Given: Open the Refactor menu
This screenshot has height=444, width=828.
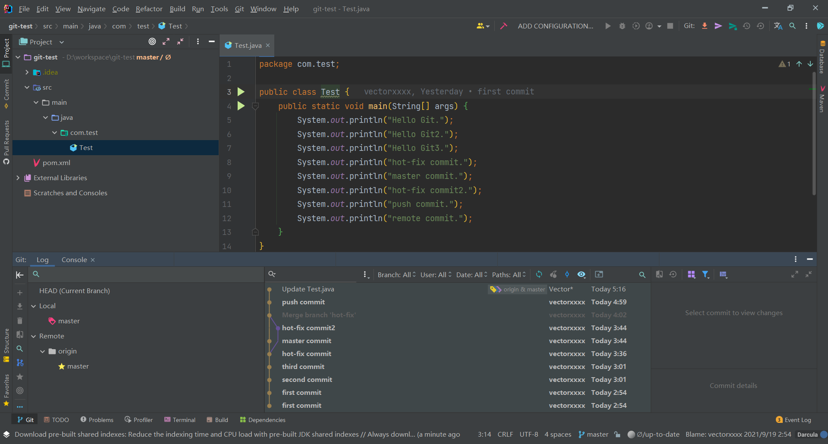Looking at the screenshot, I should tap(149, 9).
